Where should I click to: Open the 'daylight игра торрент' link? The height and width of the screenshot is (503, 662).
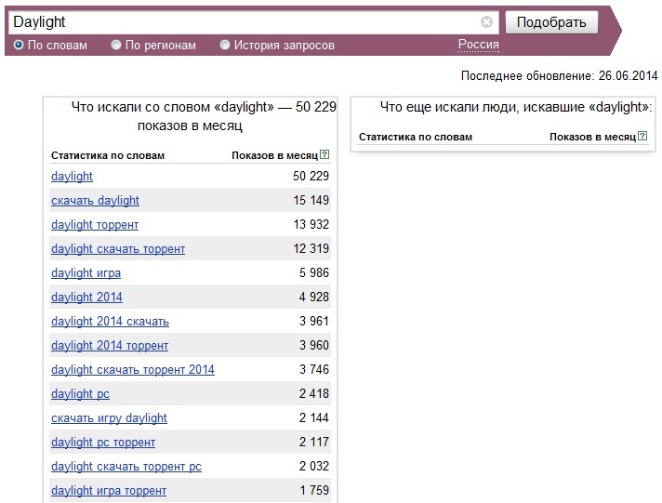[109, 491]
